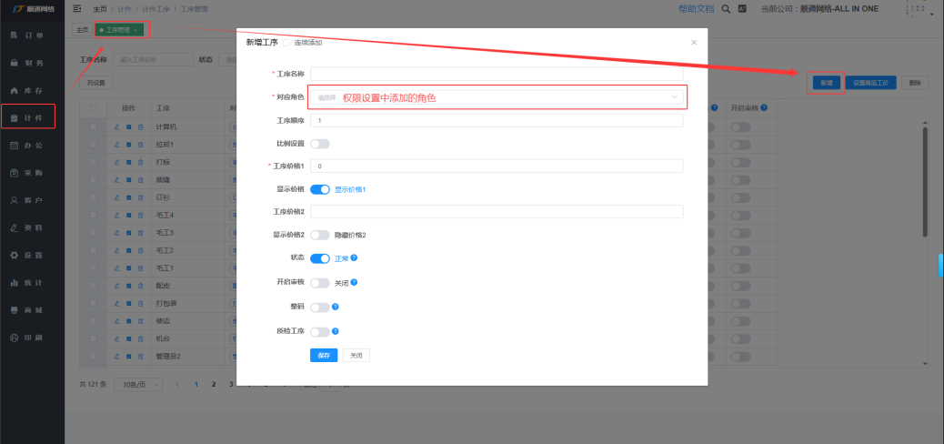944x444 pixels.
Task: Click the 印刷 printer icon in the sidebar
Action: pos(15,338)
